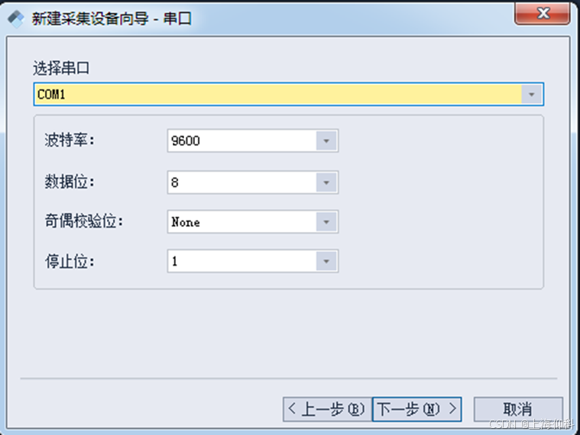
Task: Expand the 奇偶校验位 dropdown arrow
Action: click(x=326, y=222)
